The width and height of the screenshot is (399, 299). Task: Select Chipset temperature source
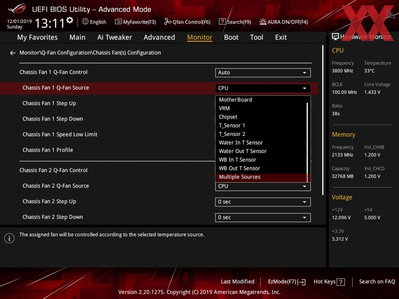(x=261, y=117)
